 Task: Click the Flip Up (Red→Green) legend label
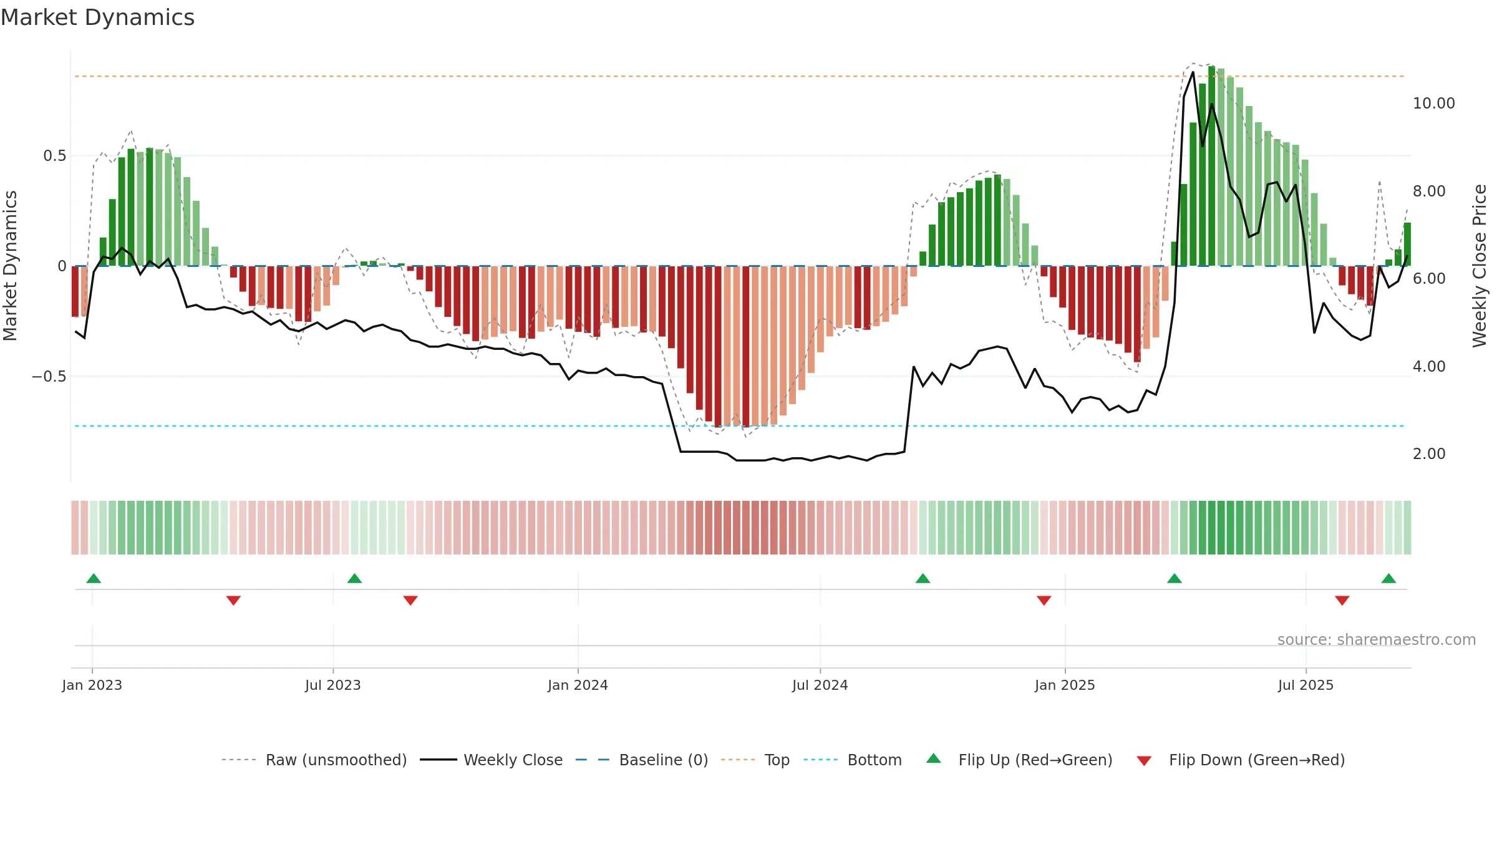pos(1035,760)
